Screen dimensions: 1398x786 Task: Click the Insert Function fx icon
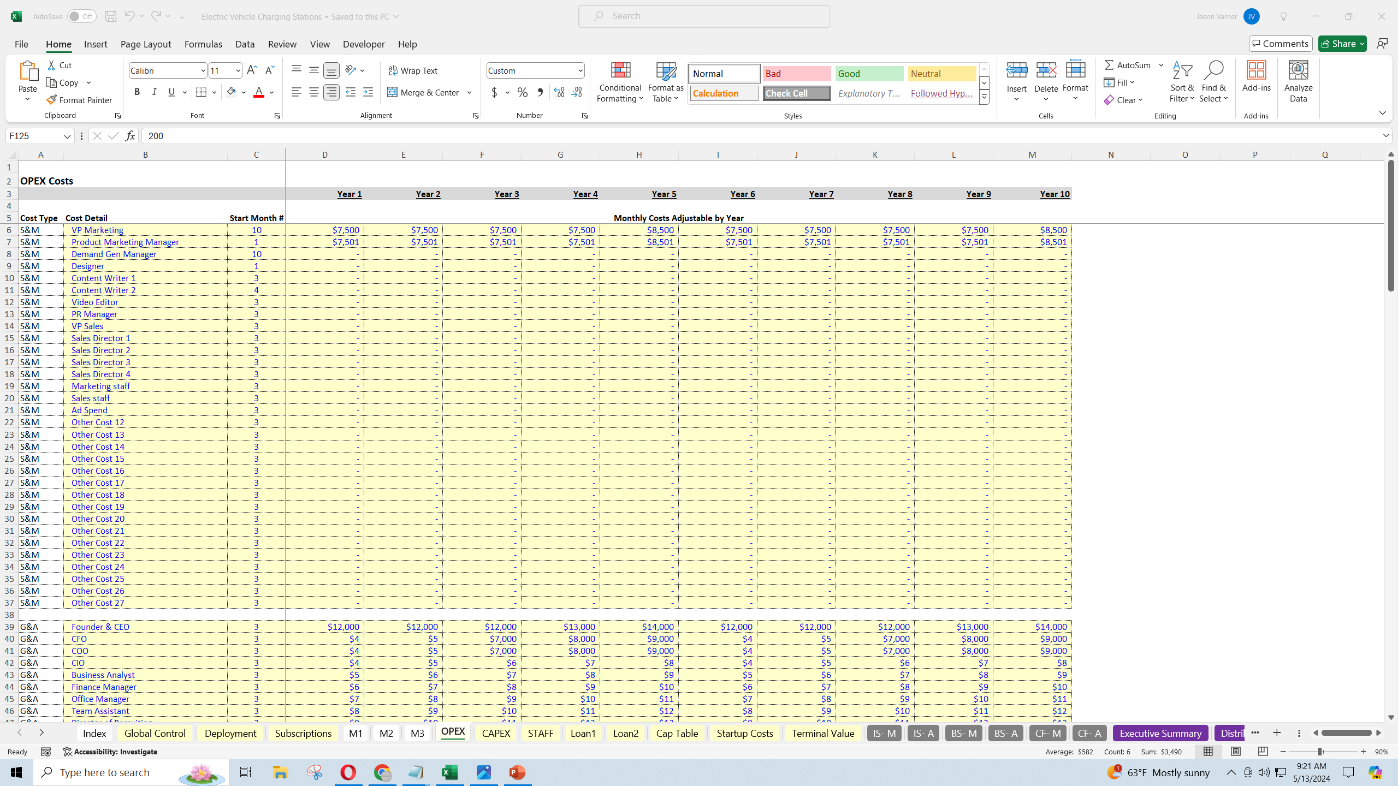[130, 136]
